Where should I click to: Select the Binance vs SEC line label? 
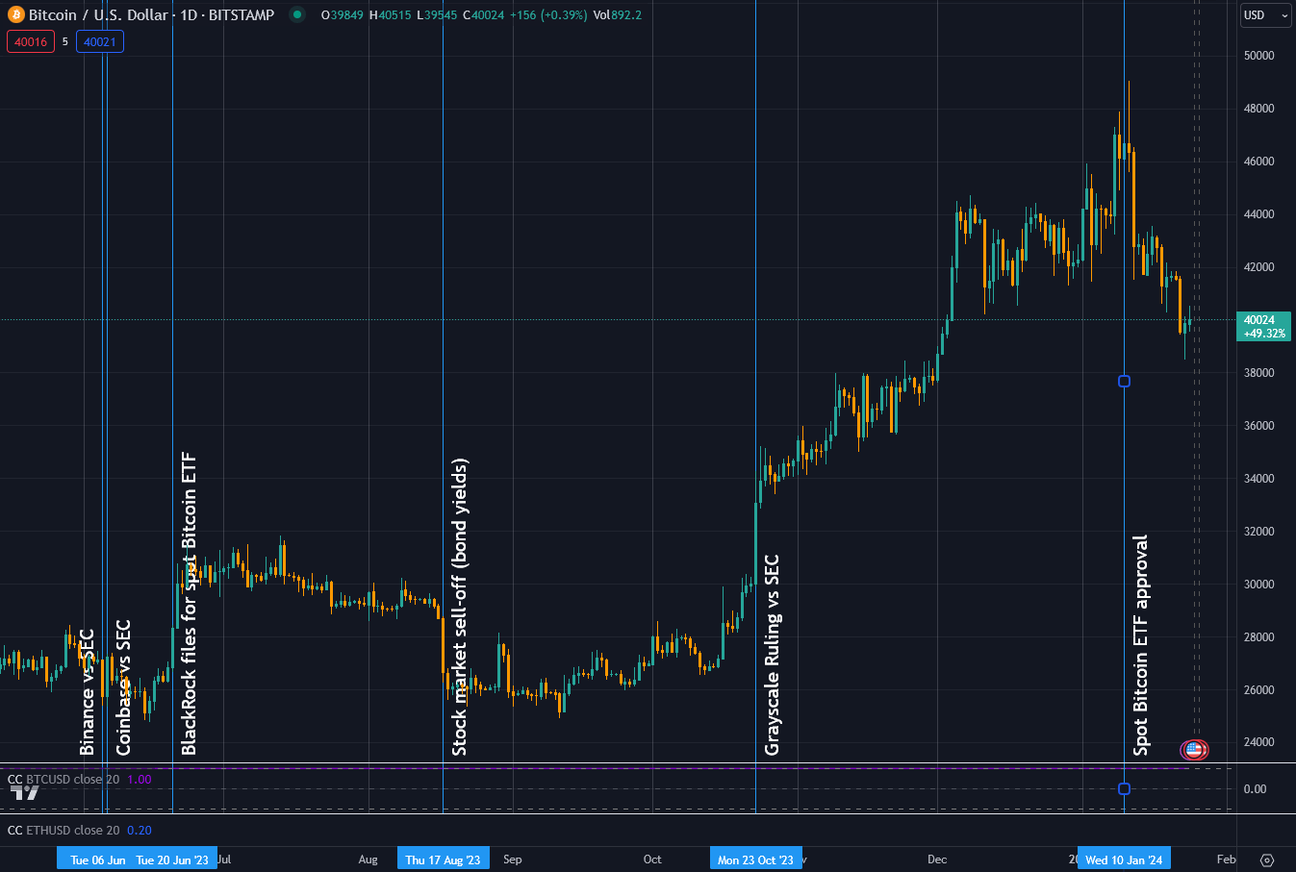click(88, 692)
